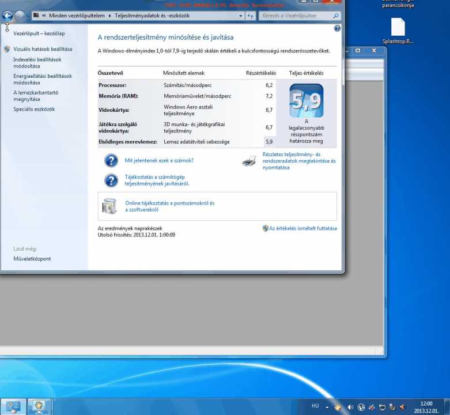The width and height of the screenshot is (450, 415).
Task: Open Vizuális hatások beállítása
Action: click(x=43, y=50)
